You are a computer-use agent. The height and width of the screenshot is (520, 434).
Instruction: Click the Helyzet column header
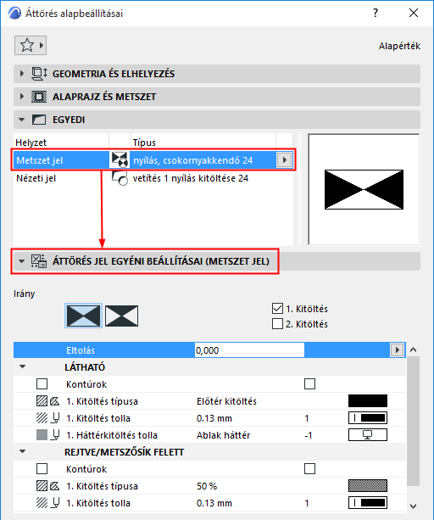31,143
